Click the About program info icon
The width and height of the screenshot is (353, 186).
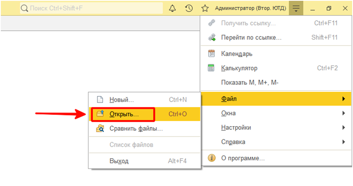coord(211,158)
